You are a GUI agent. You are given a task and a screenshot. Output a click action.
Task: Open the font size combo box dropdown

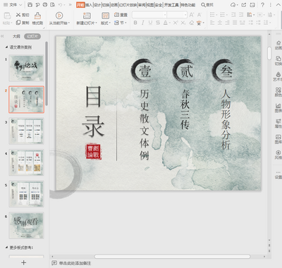click(185, 15)
